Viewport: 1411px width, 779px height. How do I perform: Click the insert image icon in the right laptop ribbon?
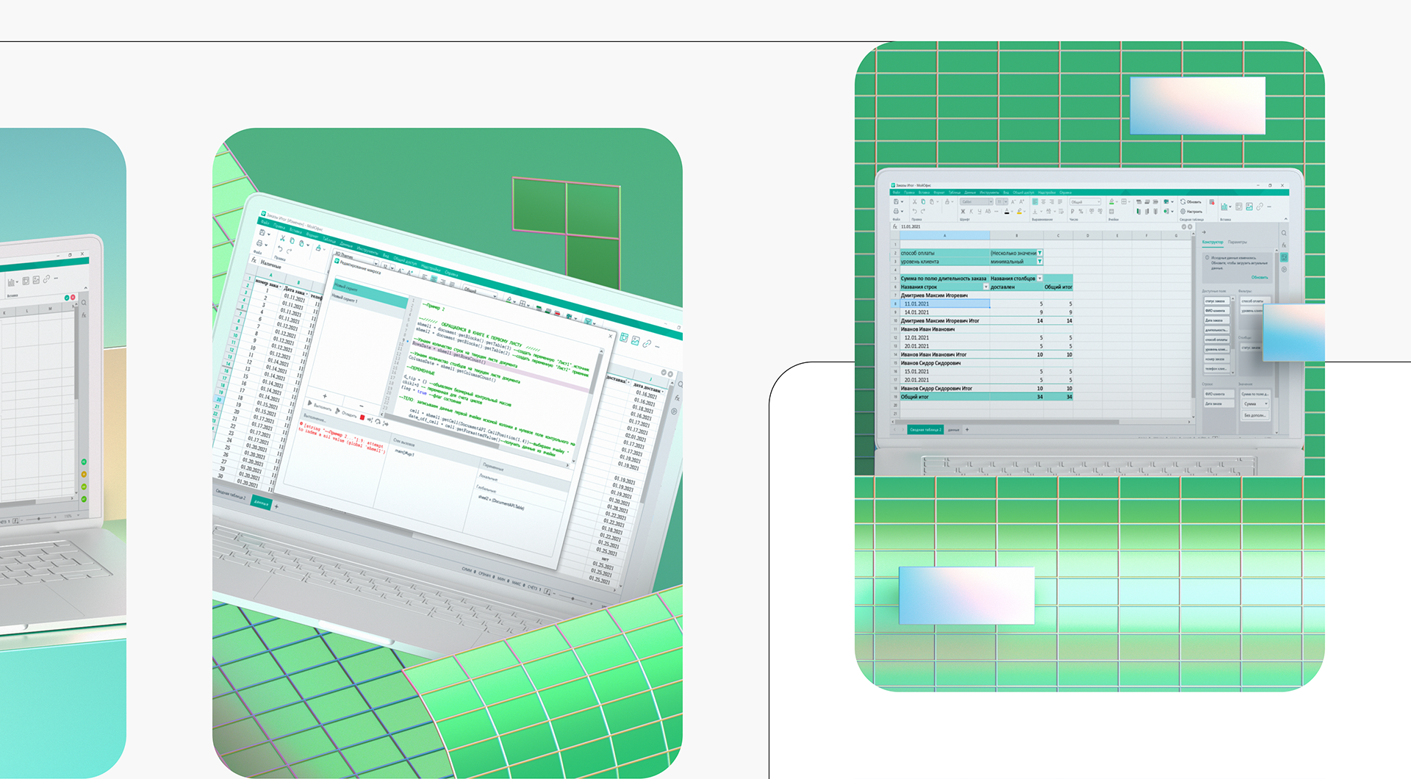click(1249, 207)
